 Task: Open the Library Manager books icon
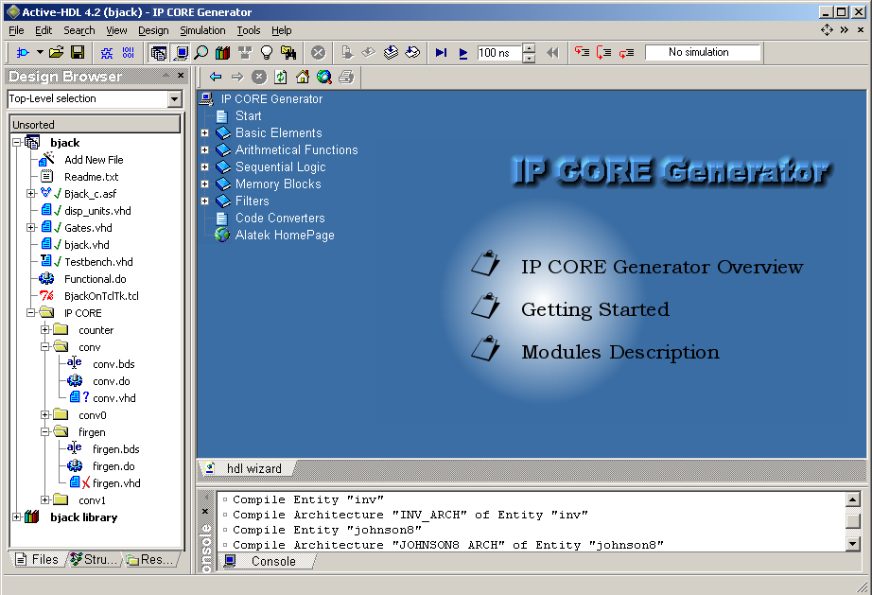click(223, 53)
